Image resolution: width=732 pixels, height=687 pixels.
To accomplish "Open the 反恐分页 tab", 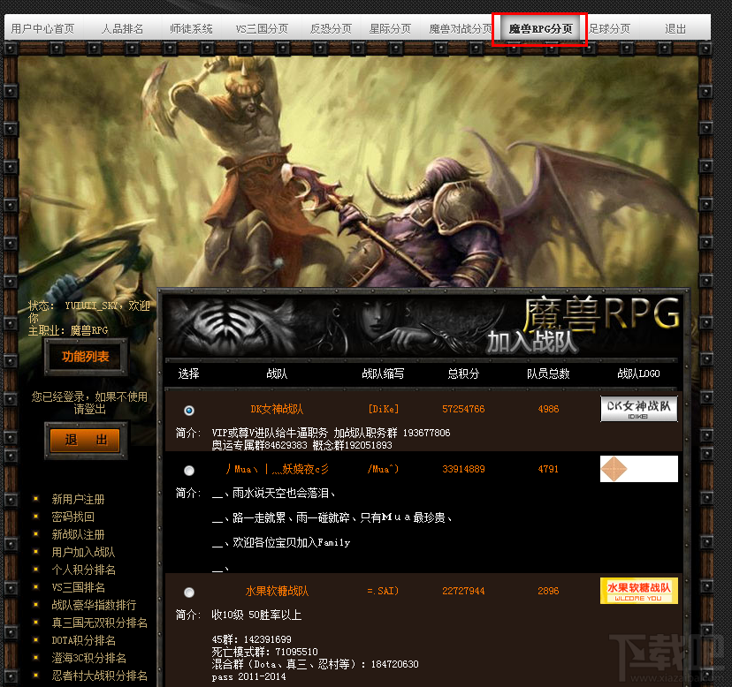I will (x=331, y=29).
